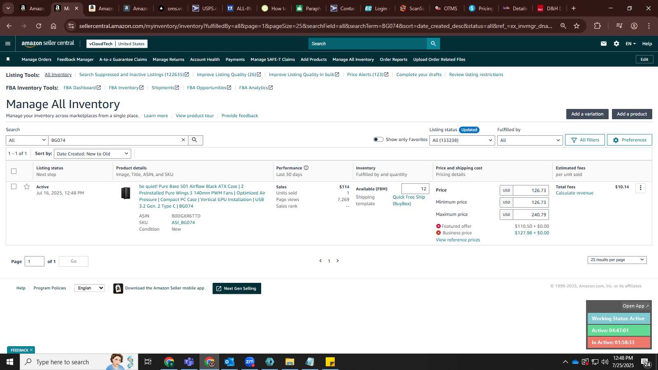Open Task View on the taskbar
Screen dimensions: 658x370
148,362
